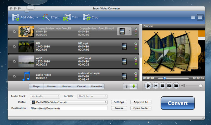Click the Destination path field
This screenshot has height=125, width=211.
tap(69, 108)
